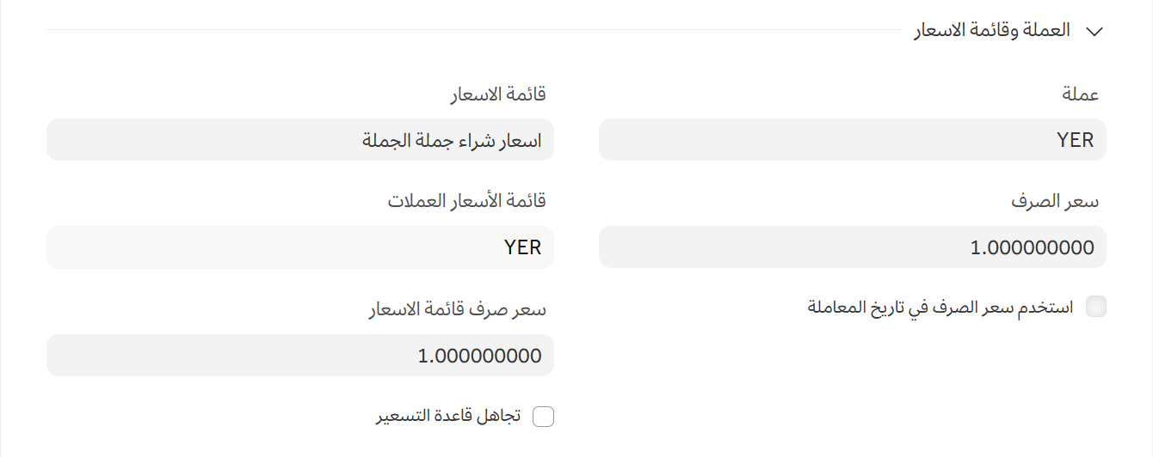Click the اسعار شراء جملة الجملة value text
Screen dimensions: 1153x457
click(452, 140)
